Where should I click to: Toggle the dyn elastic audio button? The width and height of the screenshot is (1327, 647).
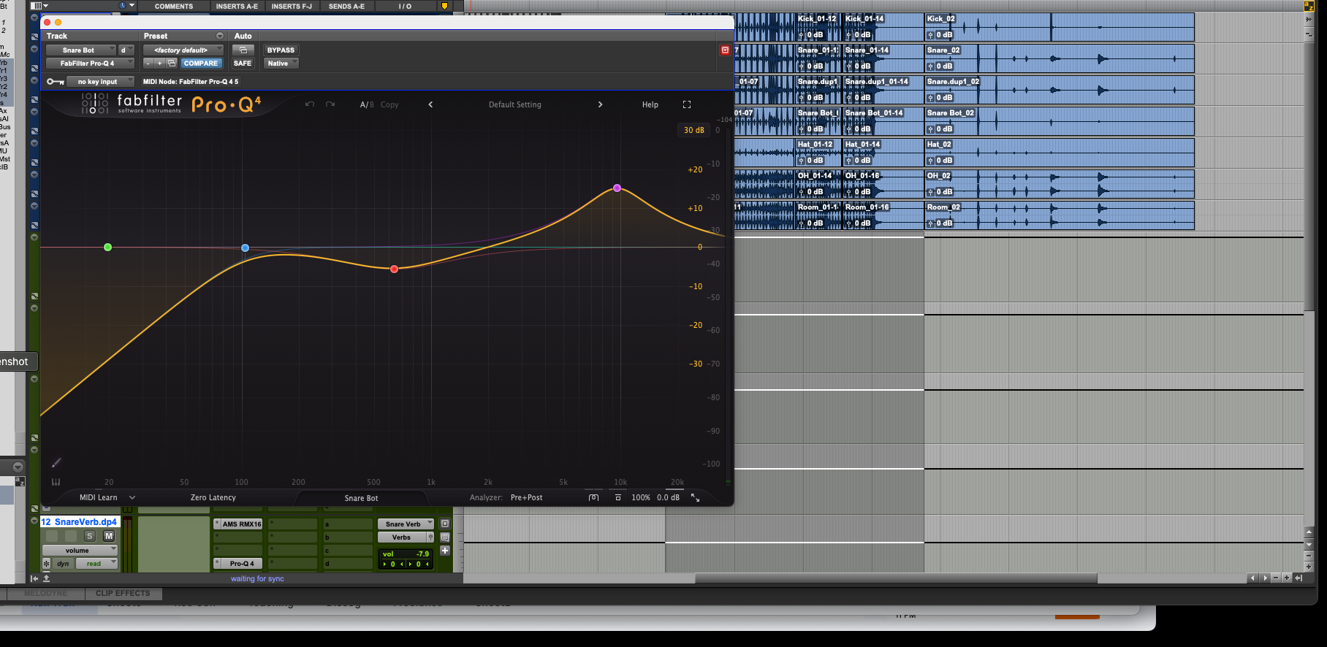(64, 564)
